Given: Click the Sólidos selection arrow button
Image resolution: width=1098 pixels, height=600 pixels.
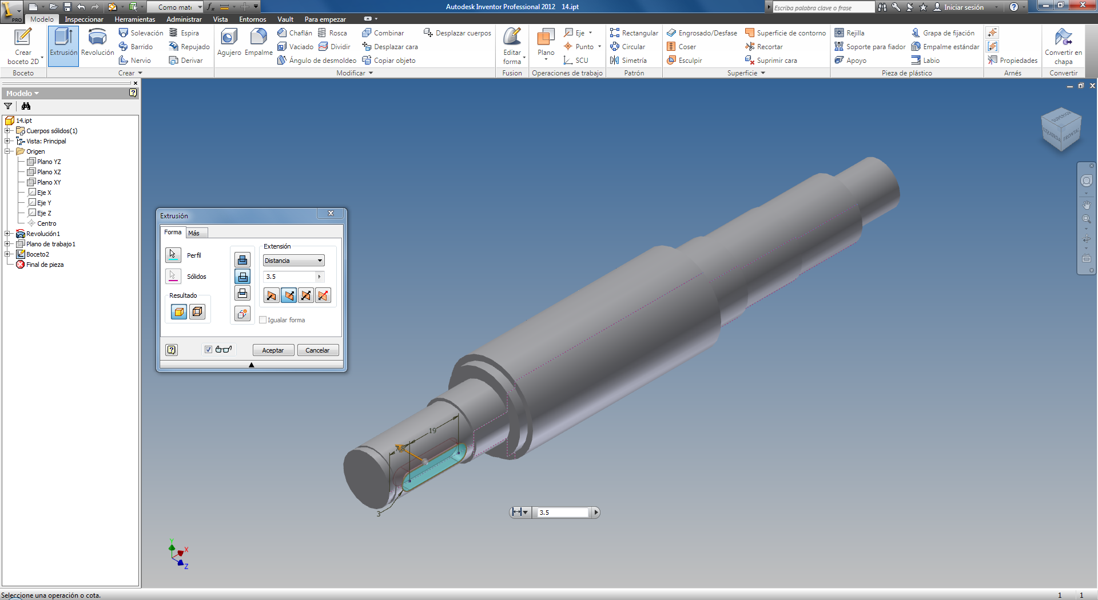Looking at the screenshot, I should click(x=173, y=276).
